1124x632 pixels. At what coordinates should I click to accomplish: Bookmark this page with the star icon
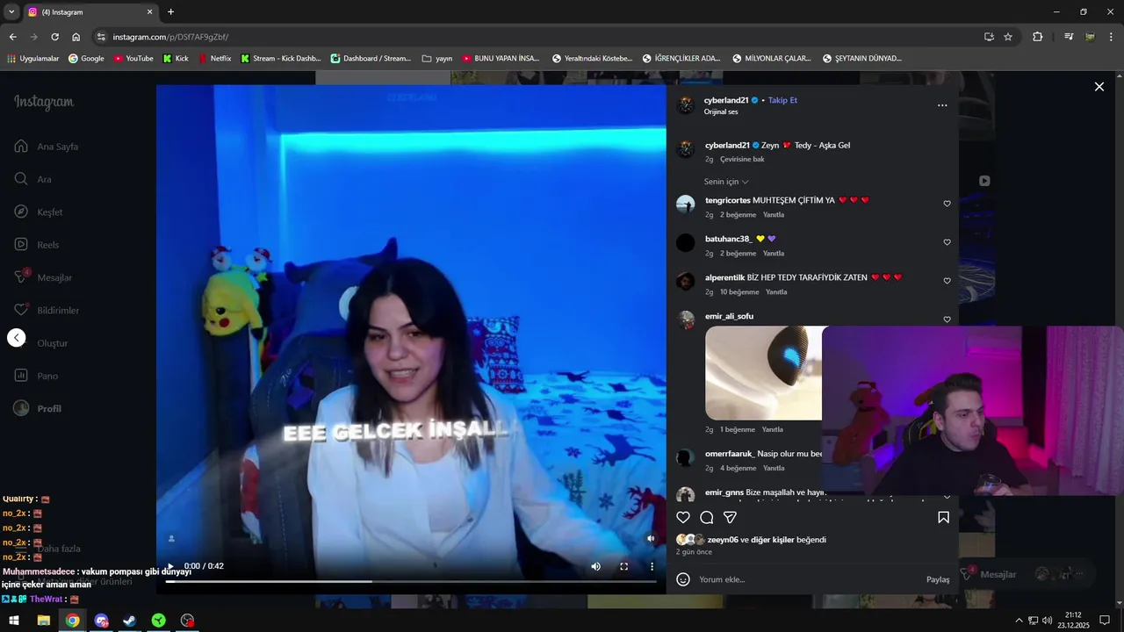[1008, 37]
